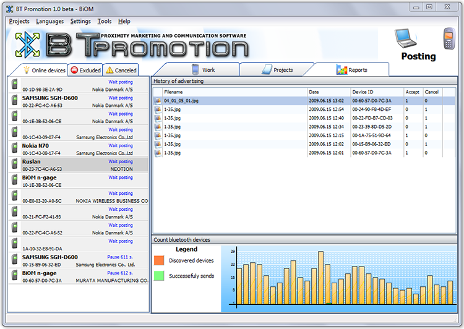Viewport: 464px width, 329px height.
Task: Click MURATA MANUFACTURING CO. manufacturer text
Action: point(112,281)
